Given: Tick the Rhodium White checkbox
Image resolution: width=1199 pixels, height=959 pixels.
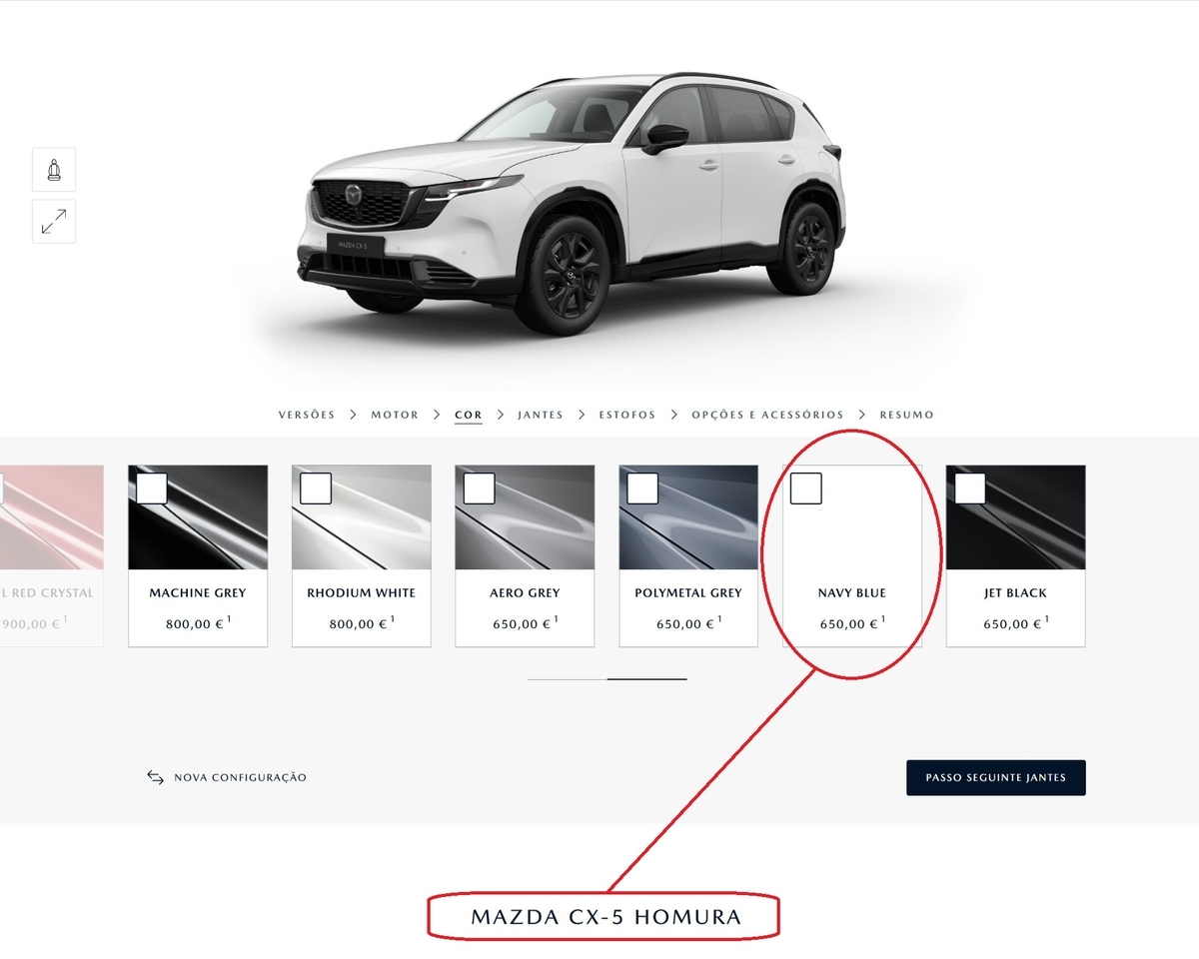Looking at the screenshot, I should pyautogui.click(x=316, y=488).
